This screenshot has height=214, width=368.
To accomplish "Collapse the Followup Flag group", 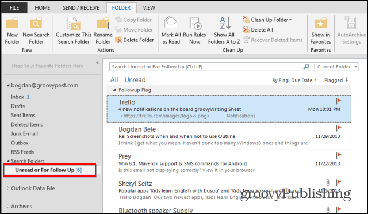I will click(115, 90).
